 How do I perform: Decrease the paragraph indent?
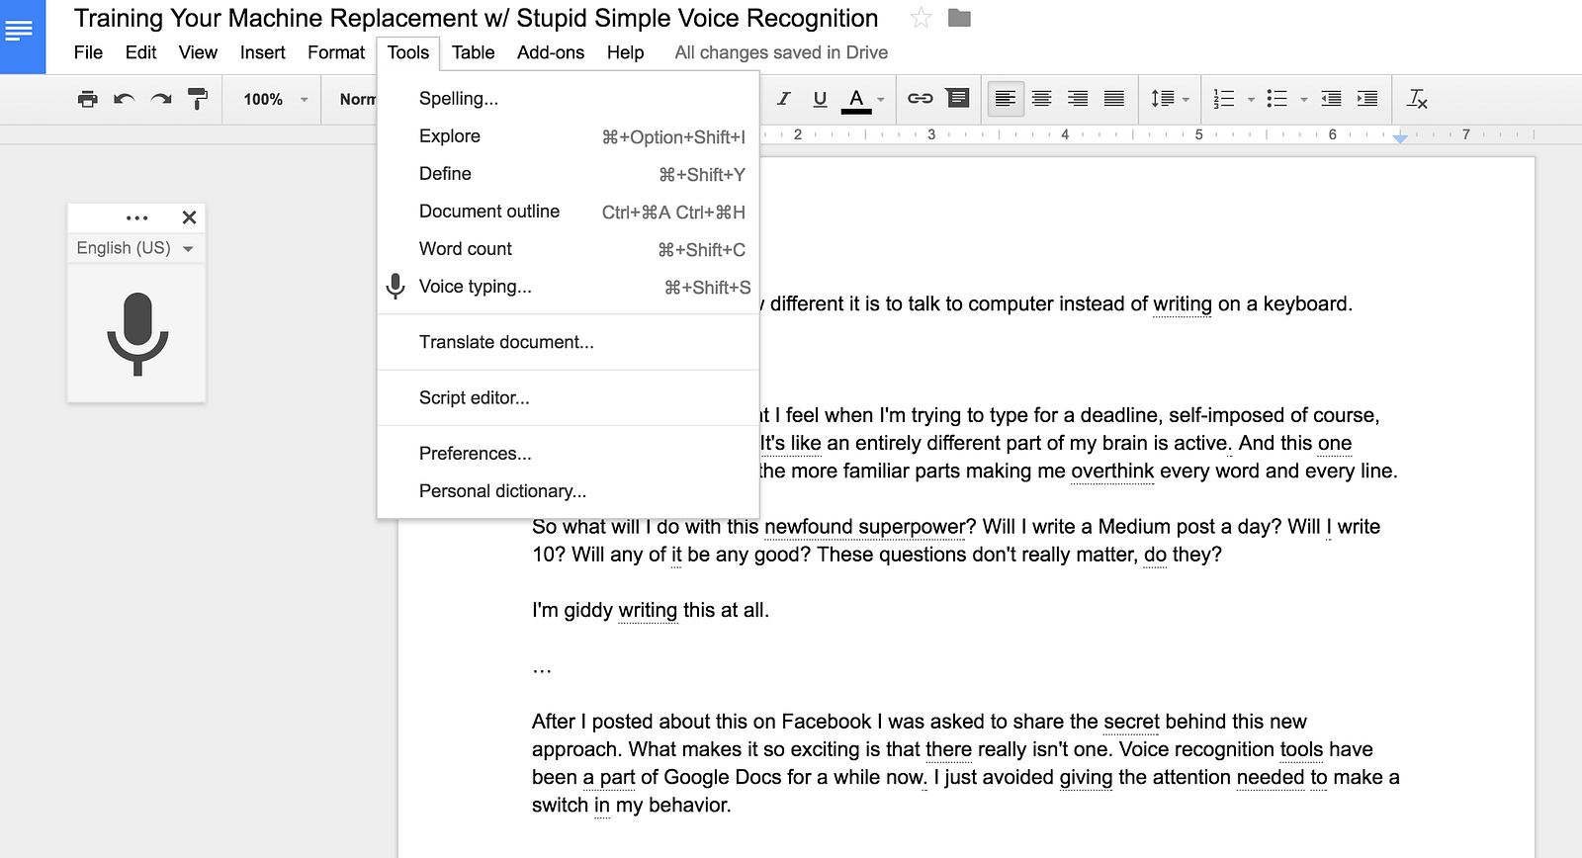point(1331,99)
